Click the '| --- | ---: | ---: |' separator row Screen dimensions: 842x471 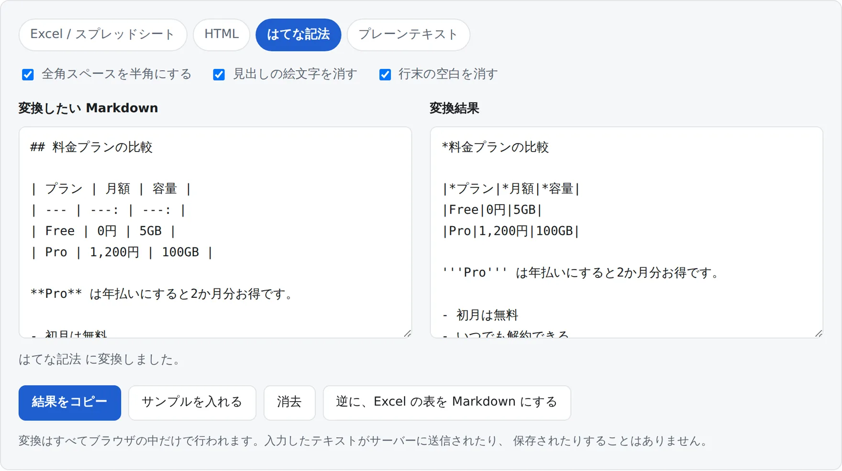[x=108, y=210]
